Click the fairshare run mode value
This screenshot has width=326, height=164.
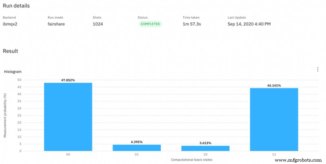(x=56, y=24)
